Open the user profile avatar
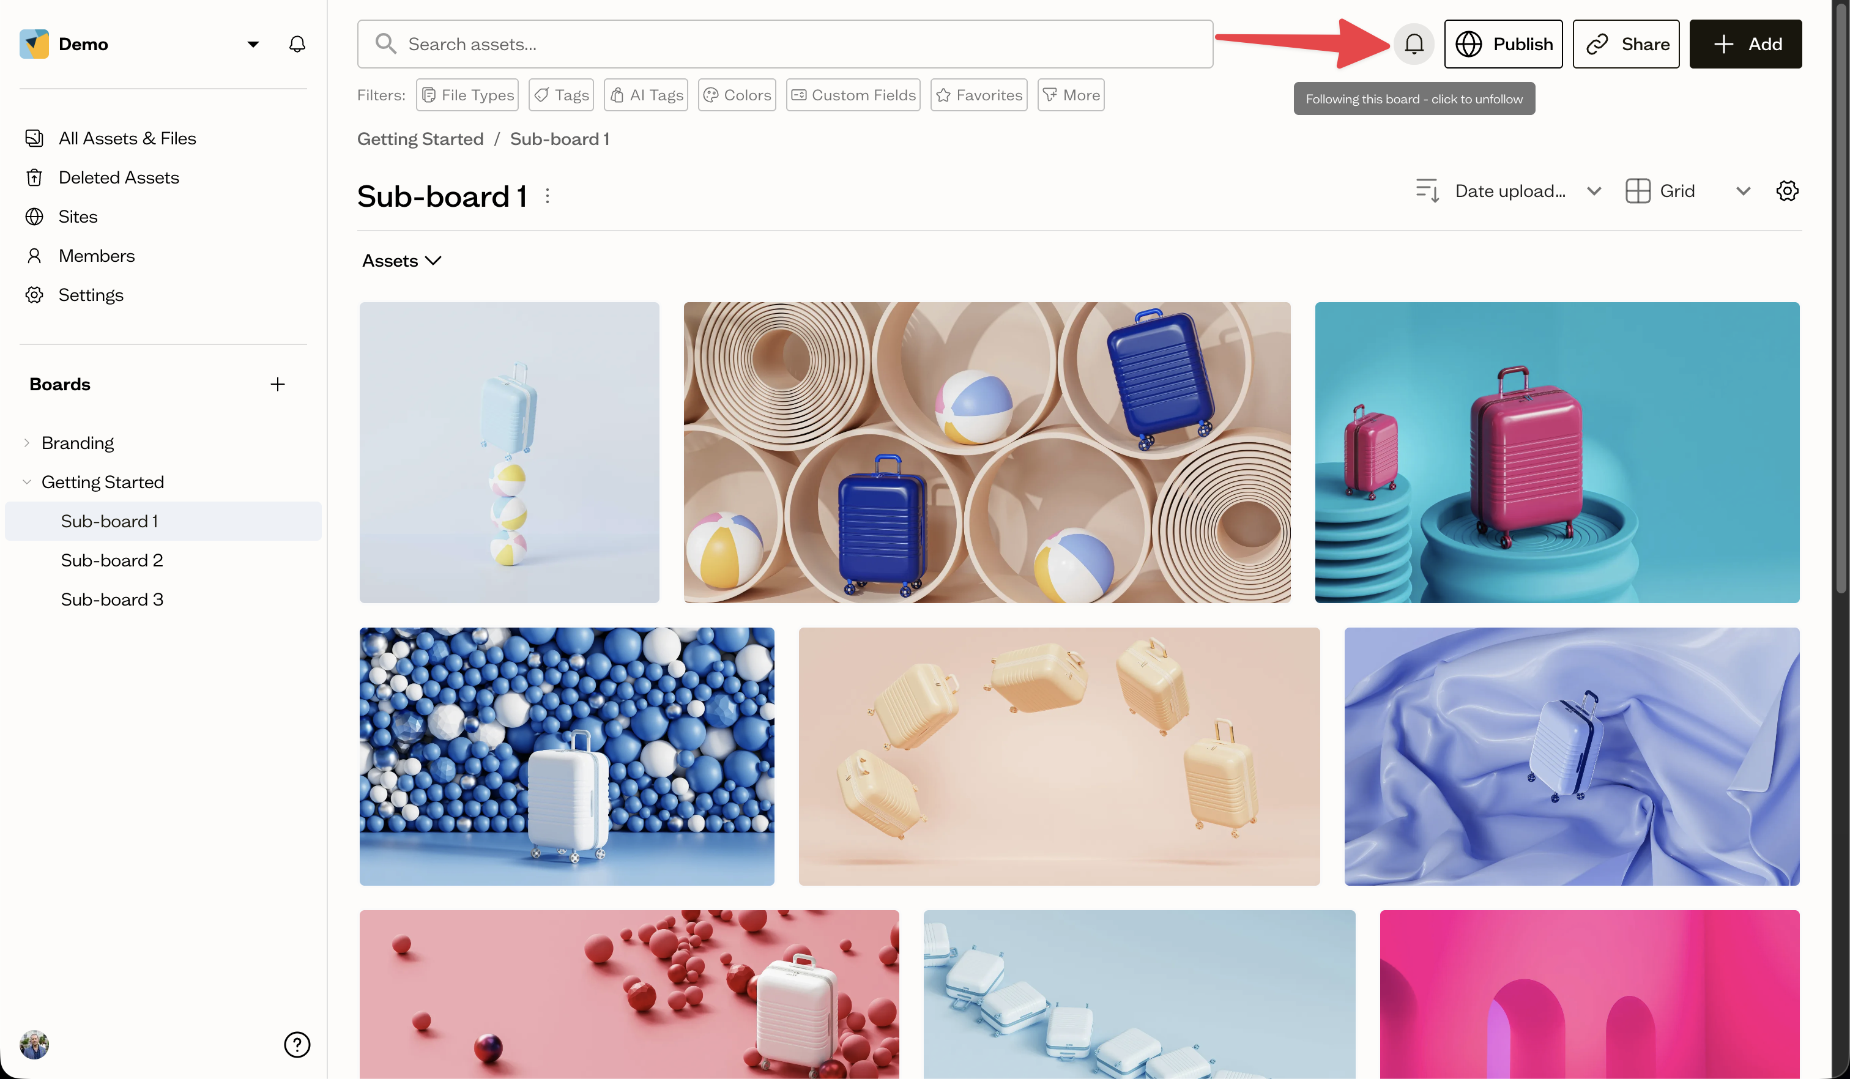This screenshot has width=1850, height=1079. [34, 1044]
